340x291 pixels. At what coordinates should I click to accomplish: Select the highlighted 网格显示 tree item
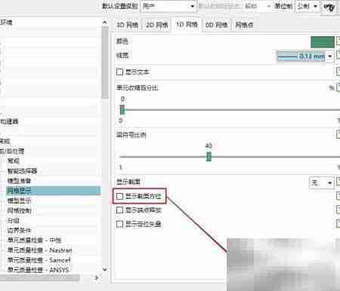pyautogui.click(x=53, y=191)
